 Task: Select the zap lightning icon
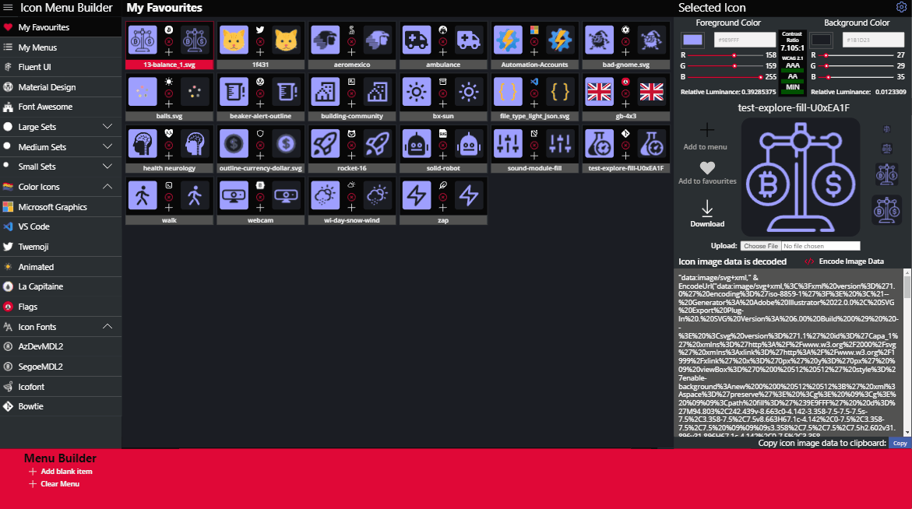pos(416,195)
